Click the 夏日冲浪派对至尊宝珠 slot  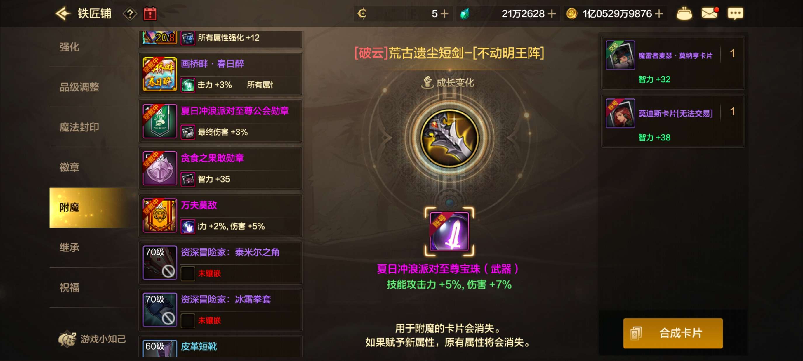coord(449,231)
